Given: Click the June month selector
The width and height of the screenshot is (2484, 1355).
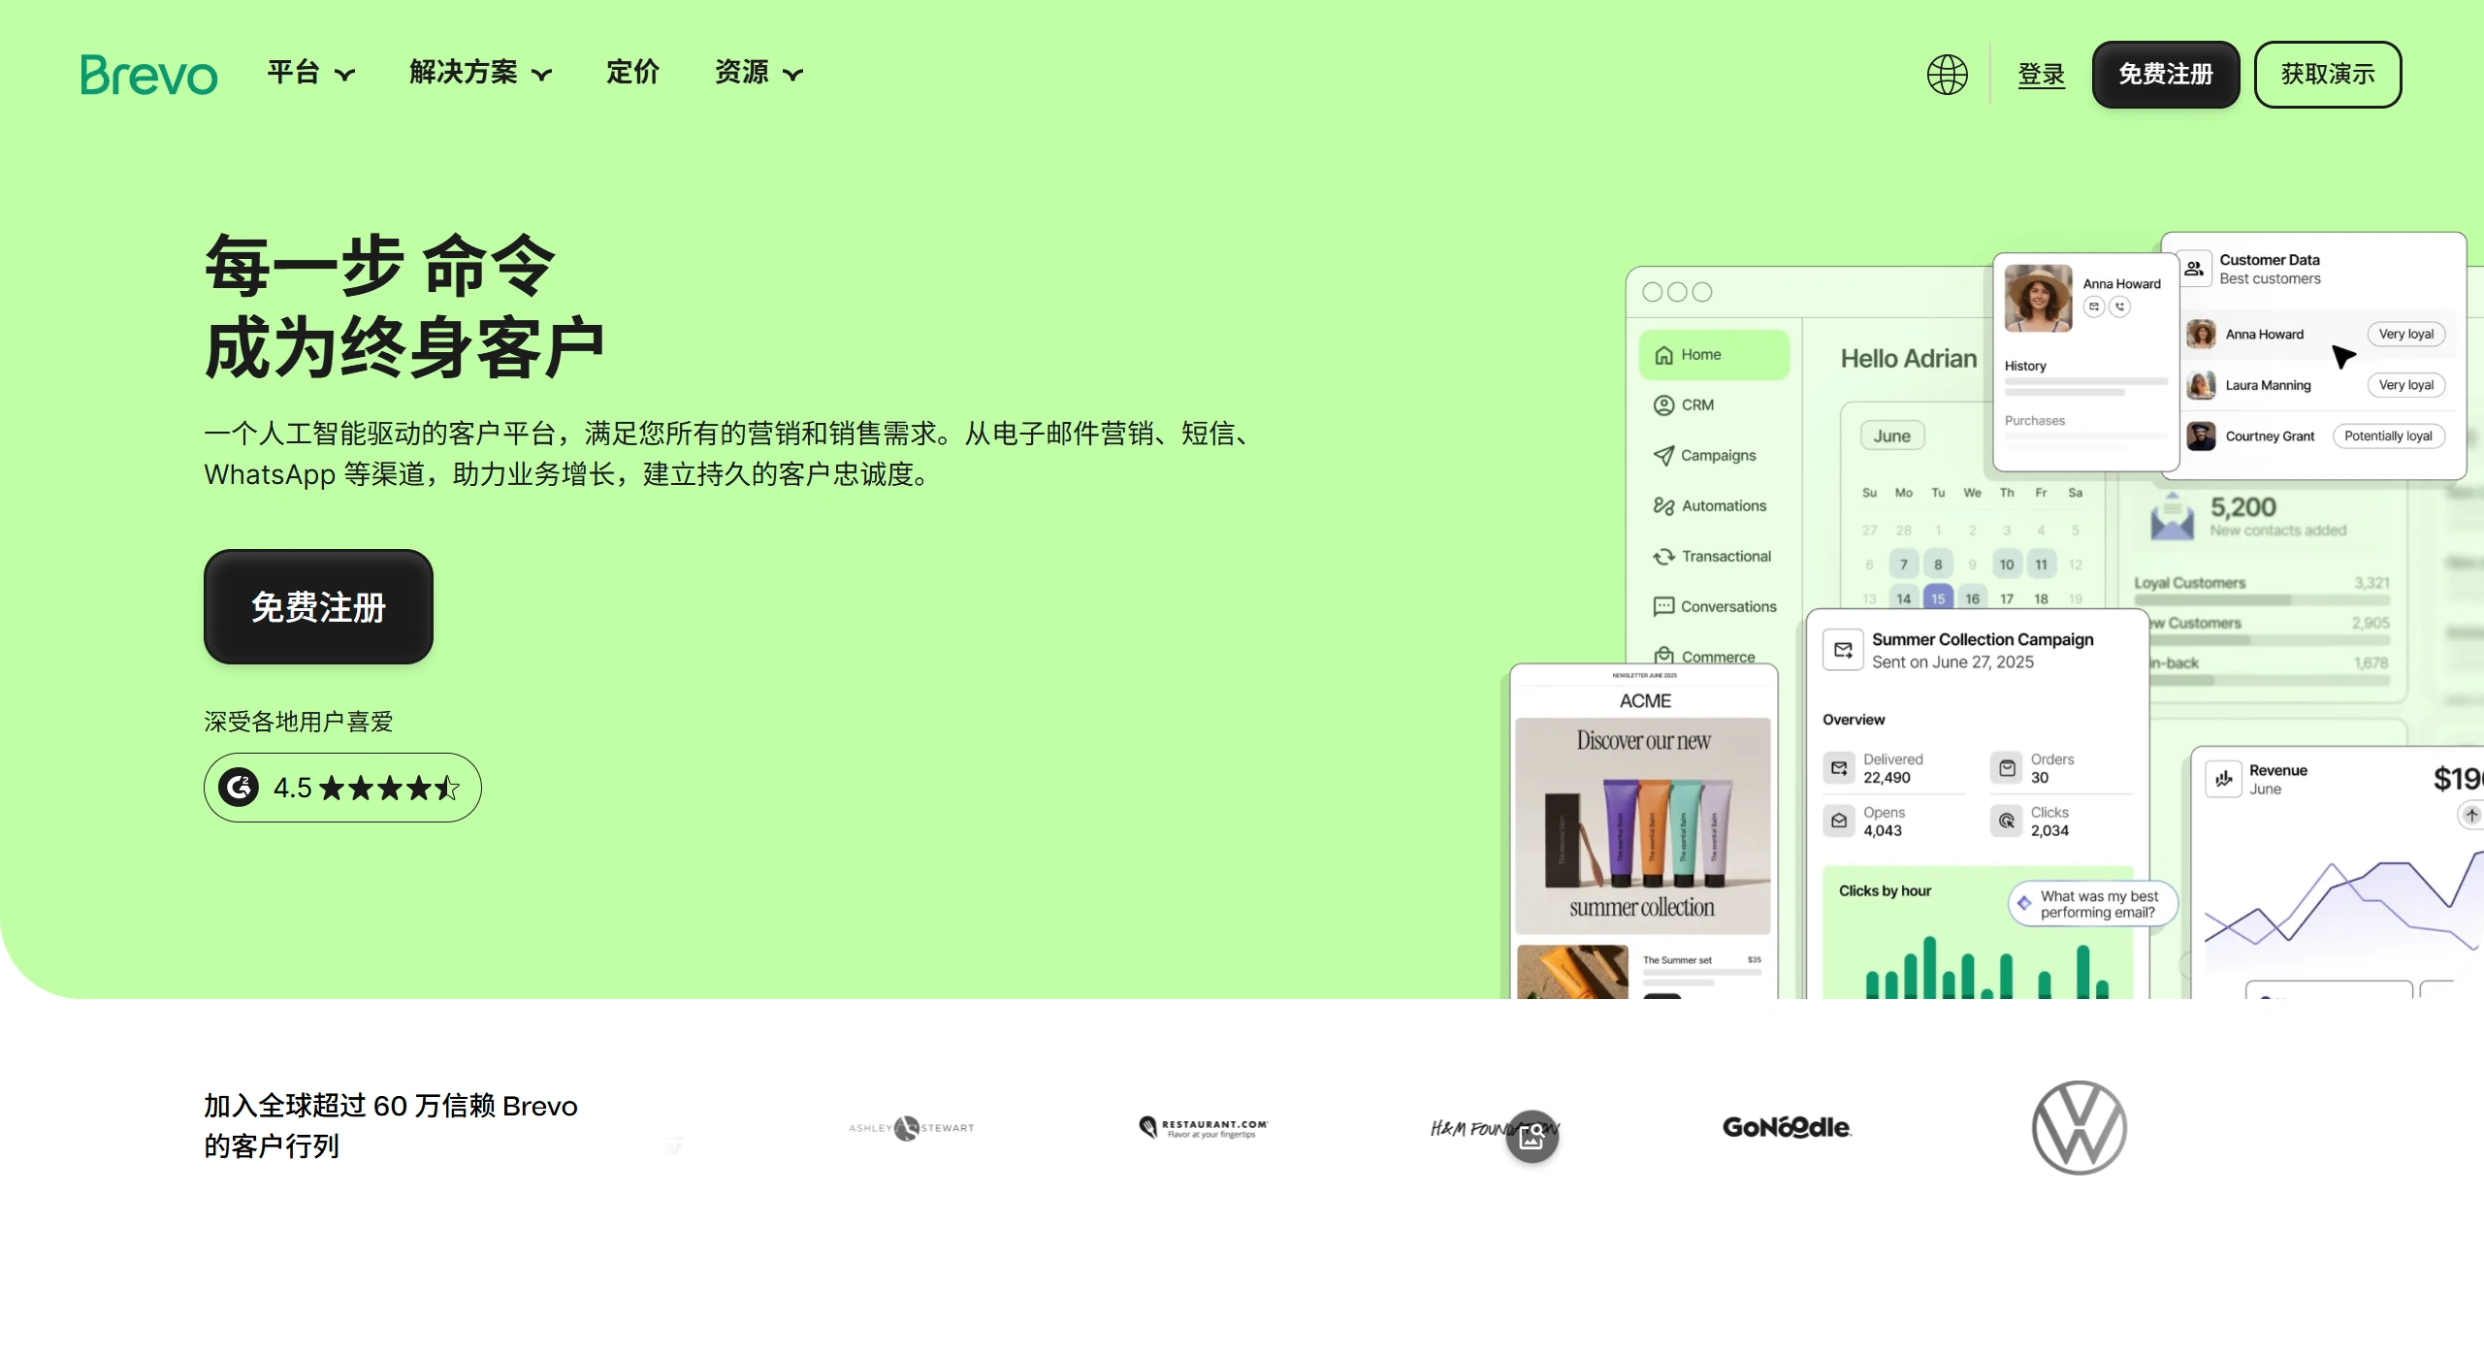Looking at the screenshot, I should pyautogui.click(x=1891, y=436).
